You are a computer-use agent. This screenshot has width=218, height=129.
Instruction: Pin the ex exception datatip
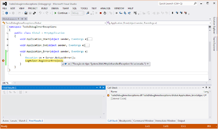[148, 64]
